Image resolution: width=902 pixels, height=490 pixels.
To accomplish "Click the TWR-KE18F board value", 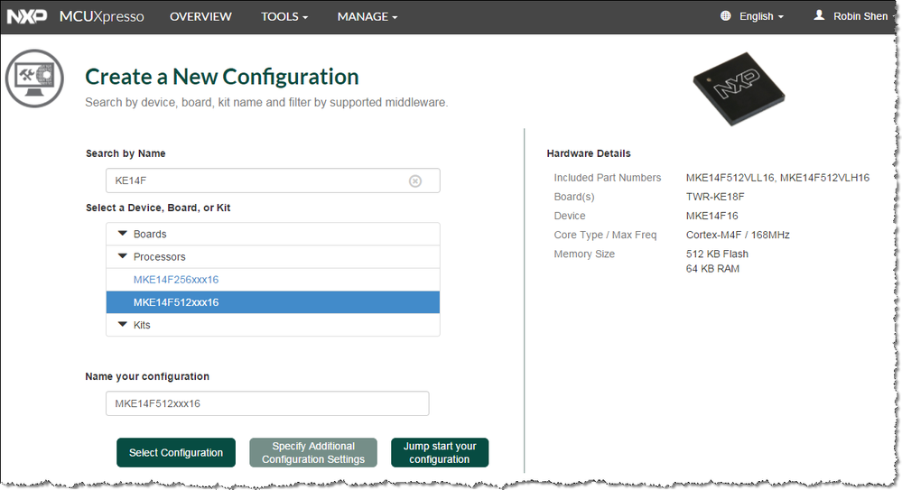I will 715,197.
